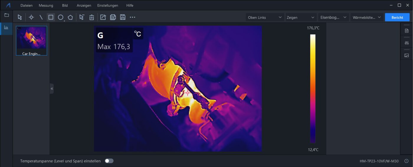This screenshot has height=167, width=413.
Task: Open the analysis chart view in sidebar
Action: (x=6, y=27)
